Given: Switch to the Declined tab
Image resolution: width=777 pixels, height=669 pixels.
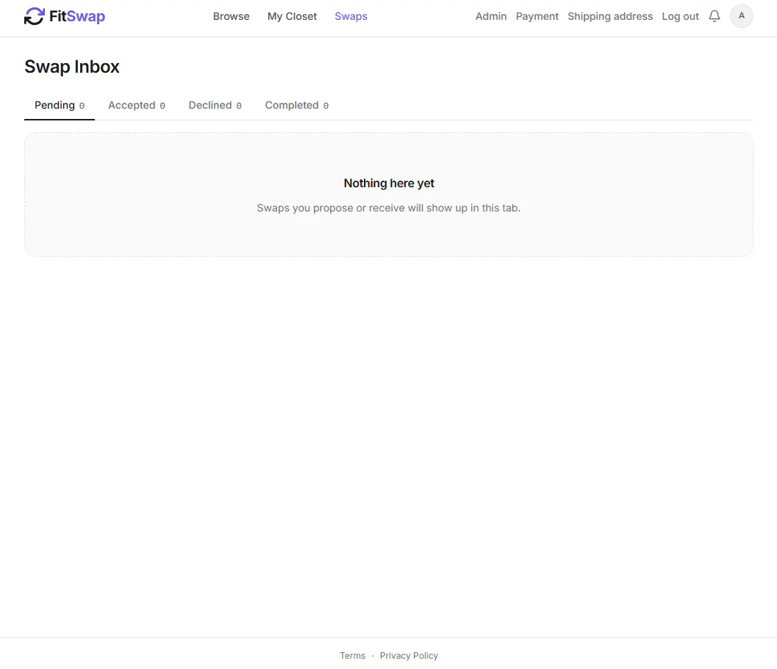Looking at the screenshot, I should 215,106.
